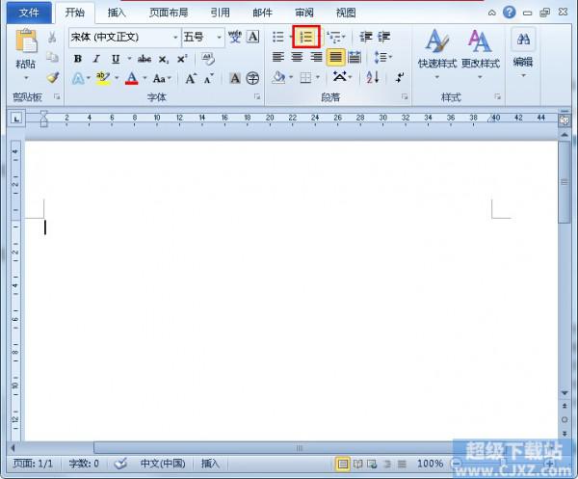Click the enclosed character icon
Viewport: 578px width, 479px height.
(252, 78)
